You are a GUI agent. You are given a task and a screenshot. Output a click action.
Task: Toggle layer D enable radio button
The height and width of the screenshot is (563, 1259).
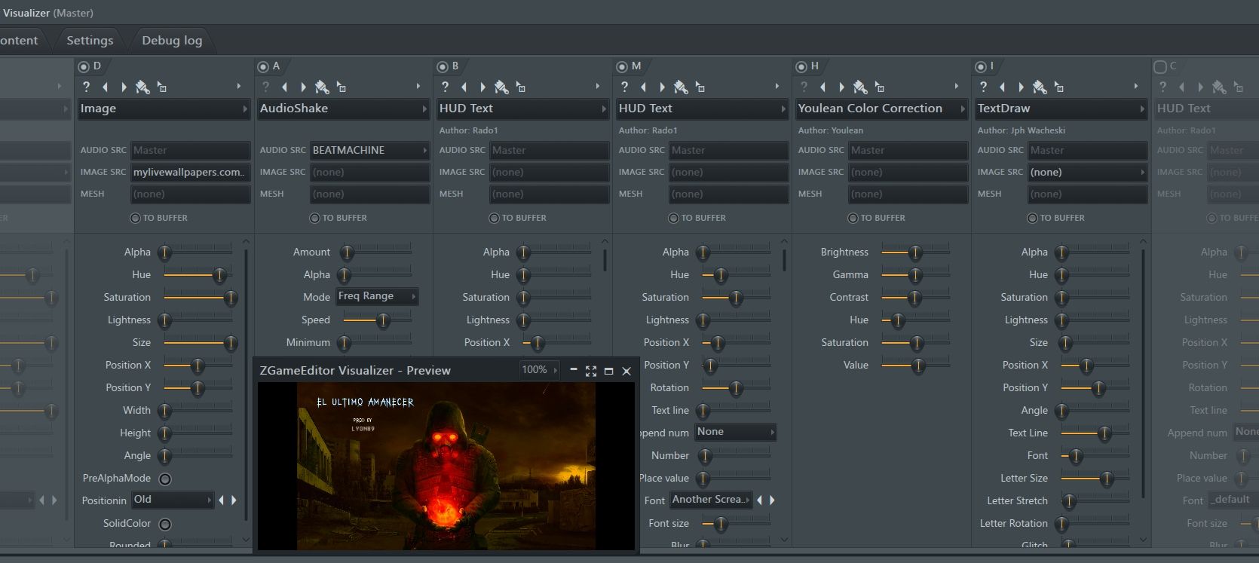point(84,66)
